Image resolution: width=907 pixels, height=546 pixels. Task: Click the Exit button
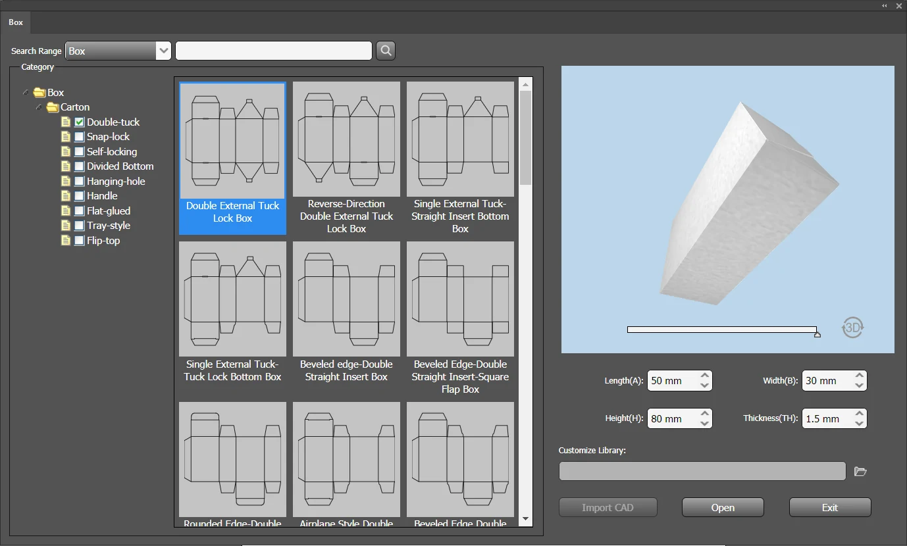coord(830,507)
